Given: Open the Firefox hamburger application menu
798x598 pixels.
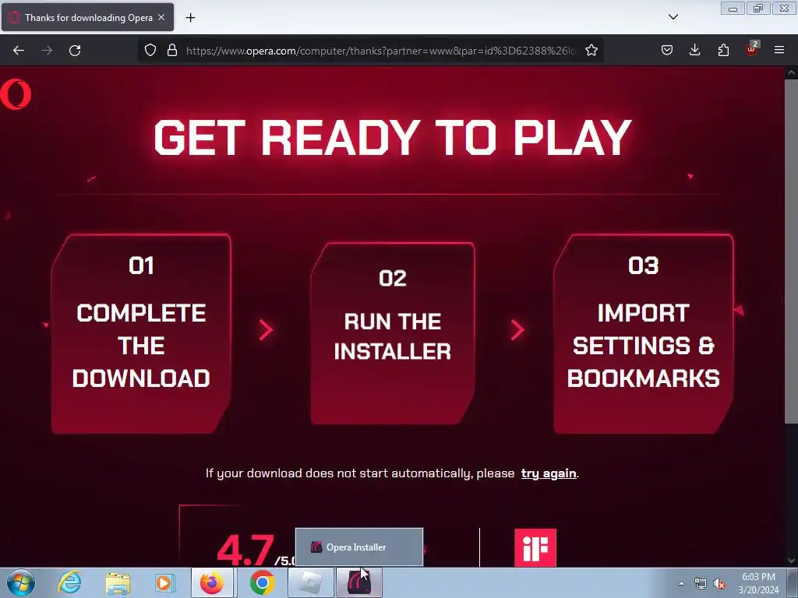Looking at the screenshot, I should [x=779, y=50].
